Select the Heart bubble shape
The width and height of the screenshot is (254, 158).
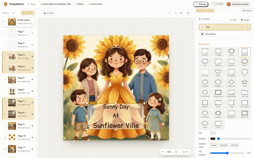click(x=218, y=73)
